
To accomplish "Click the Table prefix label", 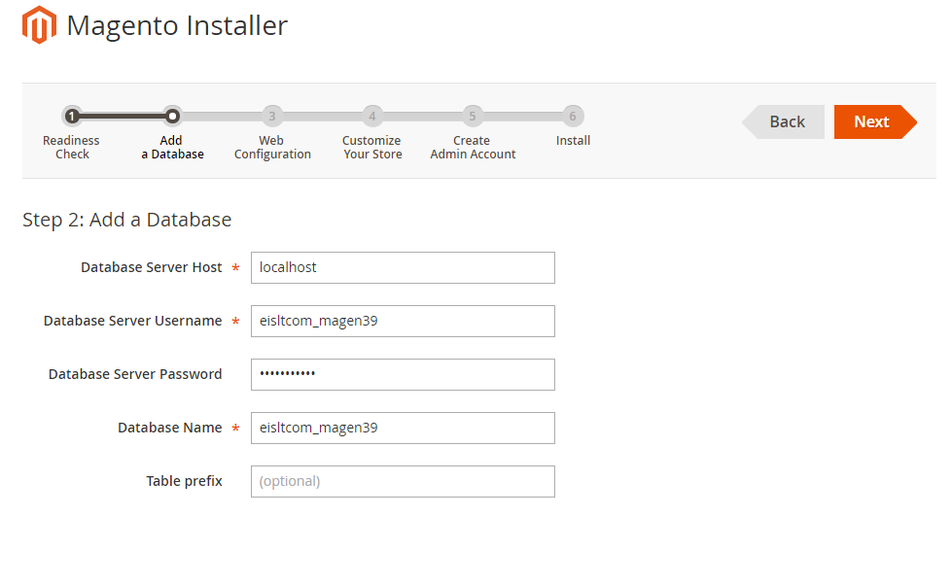I will coord(184,481).
